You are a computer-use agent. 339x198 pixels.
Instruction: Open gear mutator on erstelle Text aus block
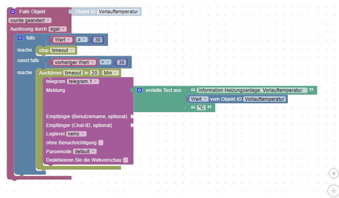(x=140, y=90)
